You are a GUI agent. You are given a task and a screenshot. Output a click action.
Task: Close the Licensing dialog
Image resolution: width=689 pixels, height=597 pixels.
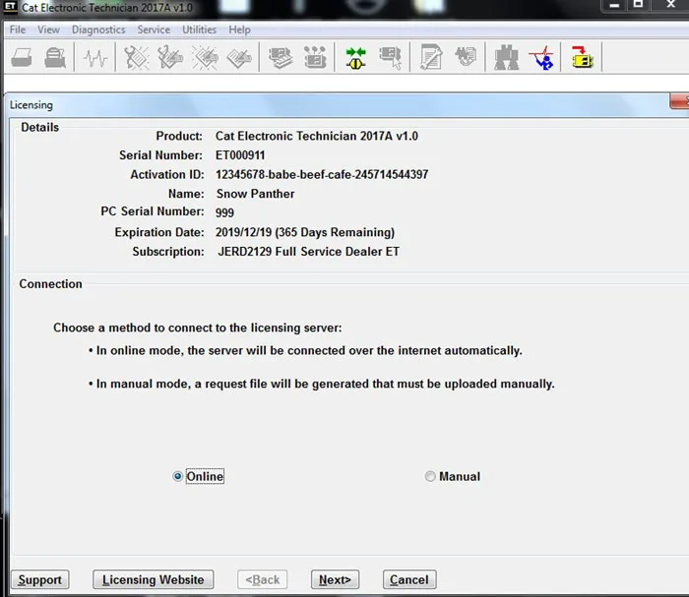[x=680, y=101]
